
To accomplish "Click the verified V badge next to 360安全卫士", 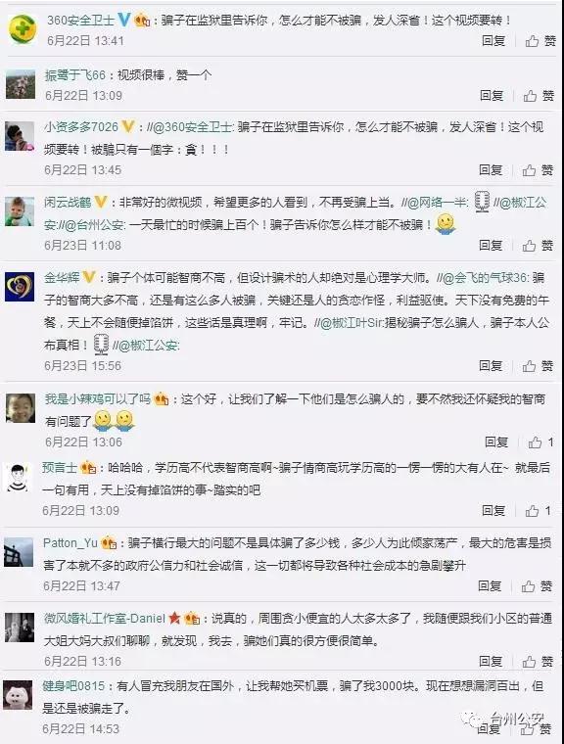I will pyautogui.click(x=124, y=20).
